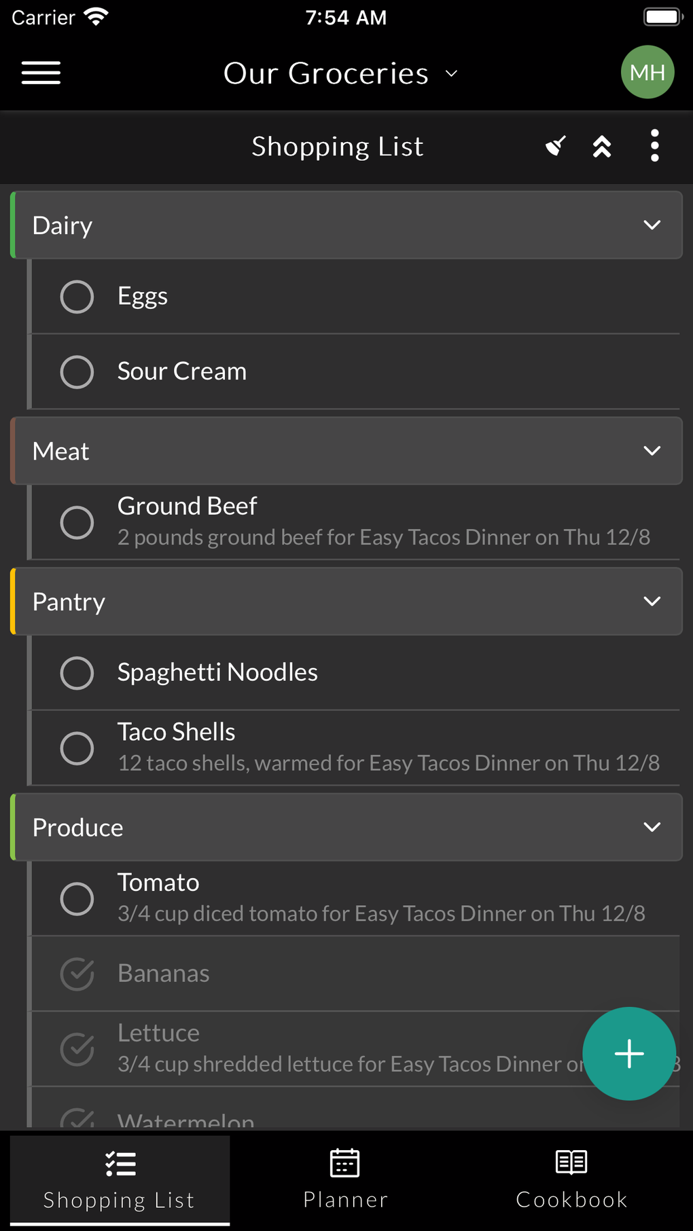Check off the Eggs item
The width and height of the screenshot is (693, 1231).
pos(77,297)
